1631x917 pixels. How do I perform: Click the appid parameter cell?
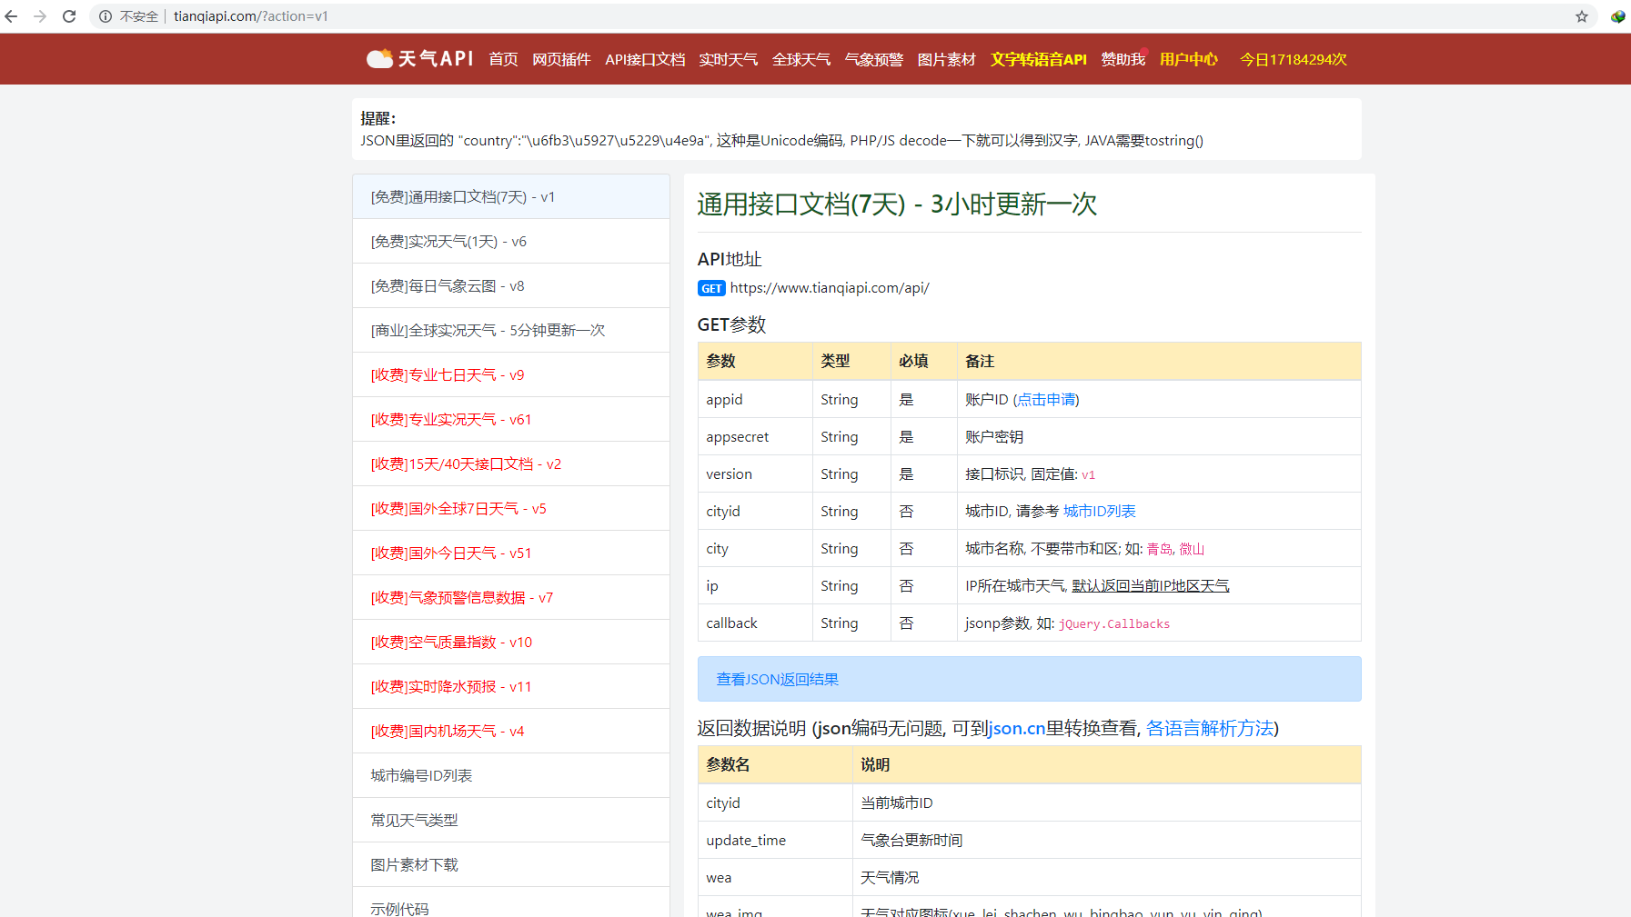[755, 399]
